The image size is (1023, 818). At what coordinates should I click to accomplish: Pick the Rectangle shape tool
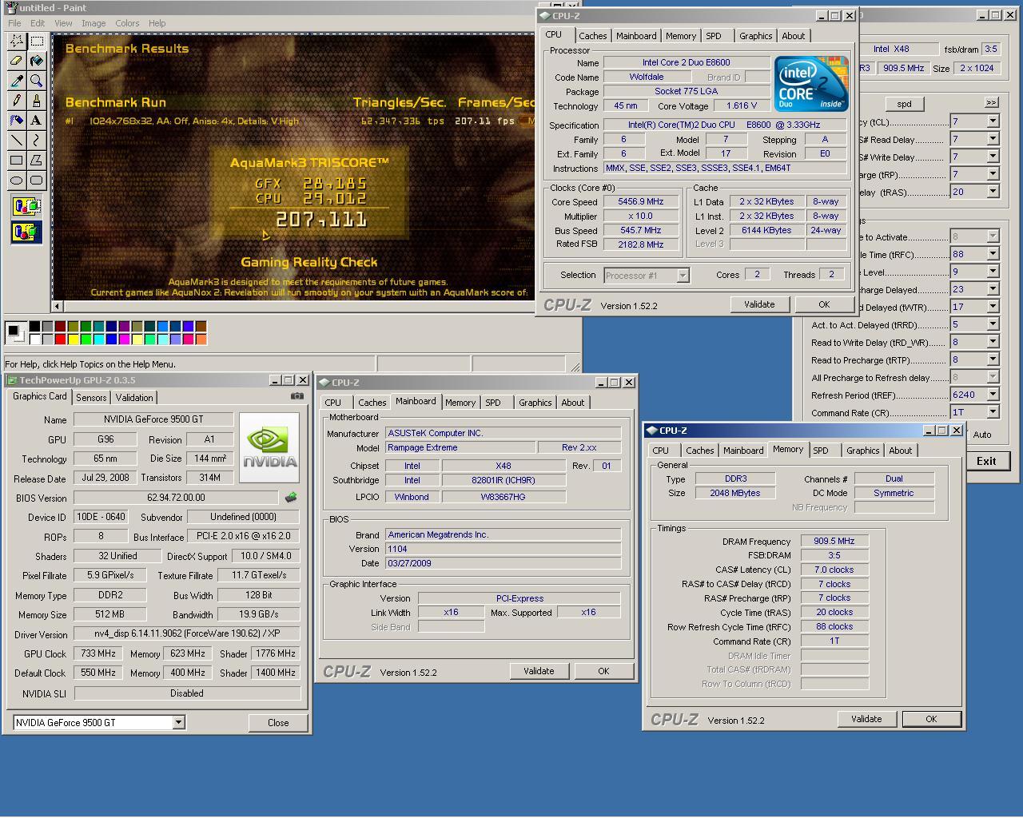(x=16, y=161)
